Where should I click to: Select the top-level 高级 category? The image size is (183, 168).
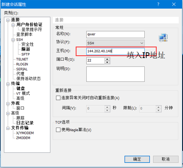coord(15,113)
